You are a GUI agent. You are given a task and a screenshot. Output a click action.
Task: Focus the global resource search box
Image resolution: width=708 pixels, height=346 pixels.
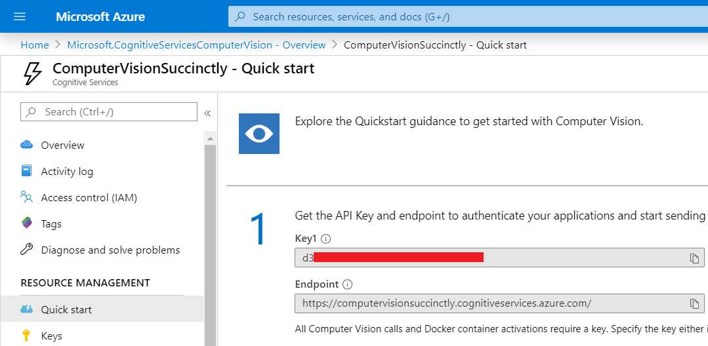468,16
